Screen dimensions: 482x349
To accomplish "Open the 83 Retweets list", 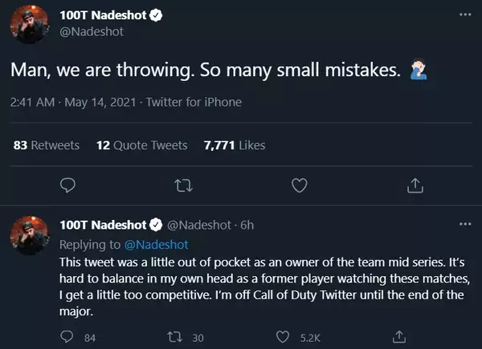I will click(47, 145).
